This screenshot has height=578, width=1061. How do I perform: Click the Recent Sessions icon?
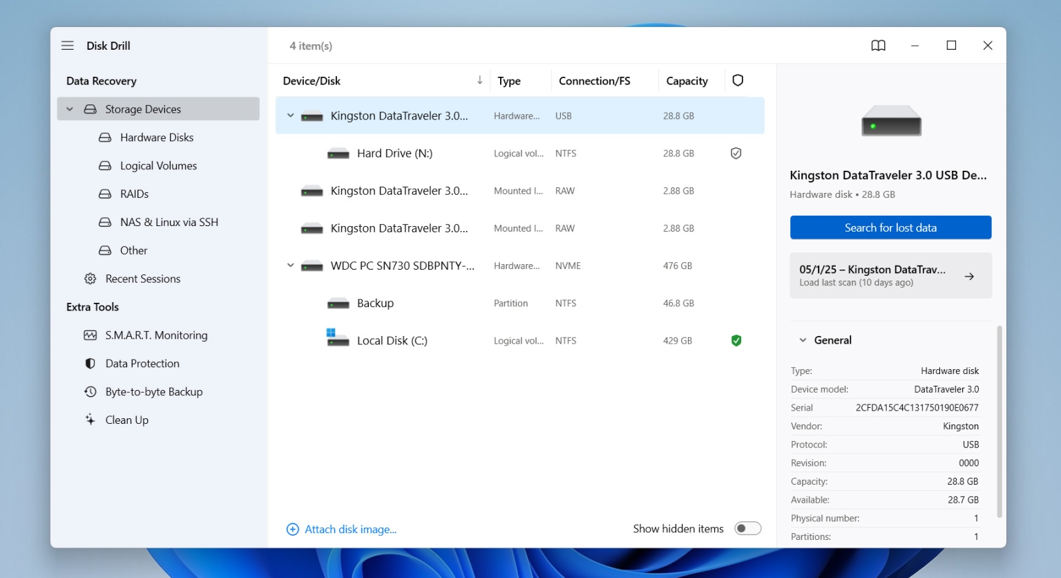(x=90, y=279)
